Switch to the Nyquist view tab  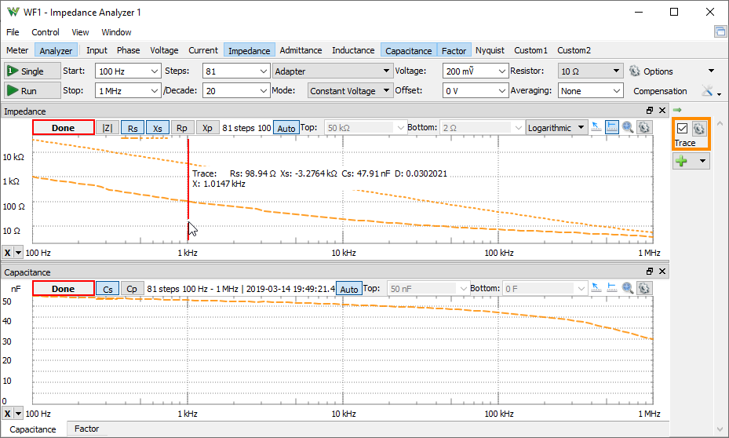pyautogui.click(x=490, y=50)
